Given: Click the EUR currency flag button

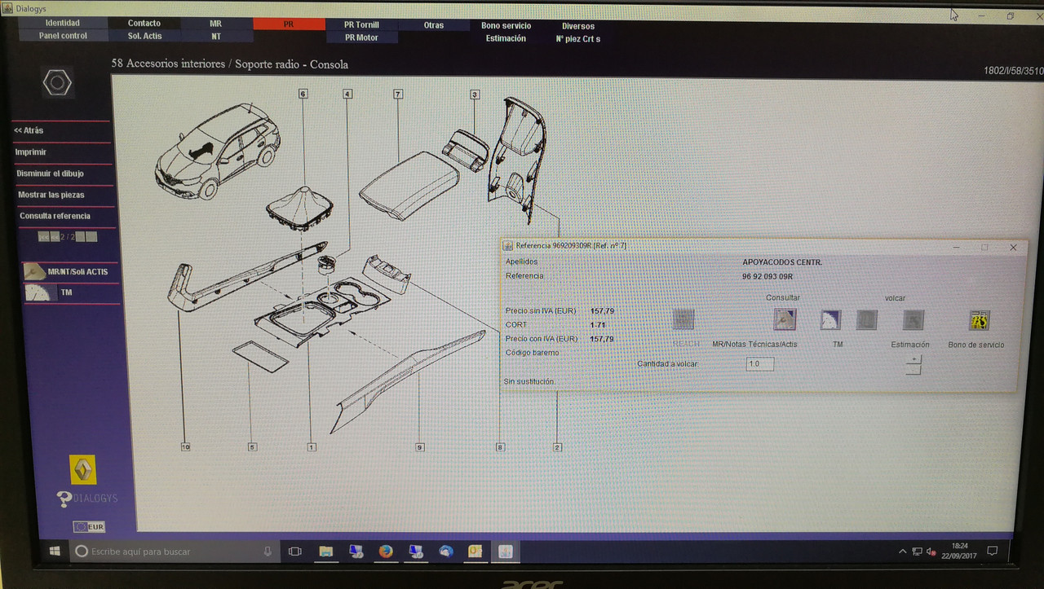Looking at the screenshot, I should coord(89,527).
